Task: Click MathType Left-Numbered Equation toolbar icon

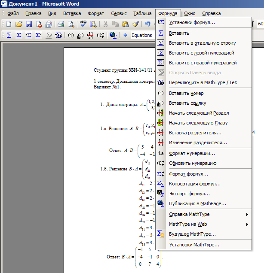Action: (29, 35)
